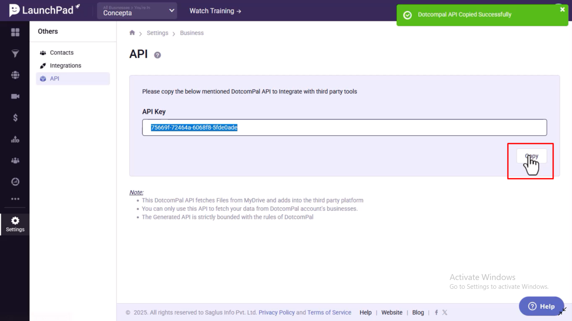Open the bar chart icon in sidebar
The image size is (572, 321).
(x=15, y=139)
